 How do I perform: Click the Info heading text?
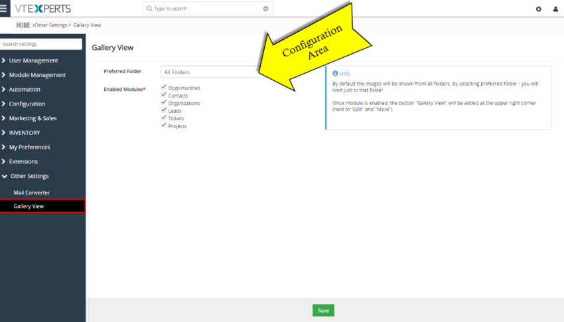[344, 74]
